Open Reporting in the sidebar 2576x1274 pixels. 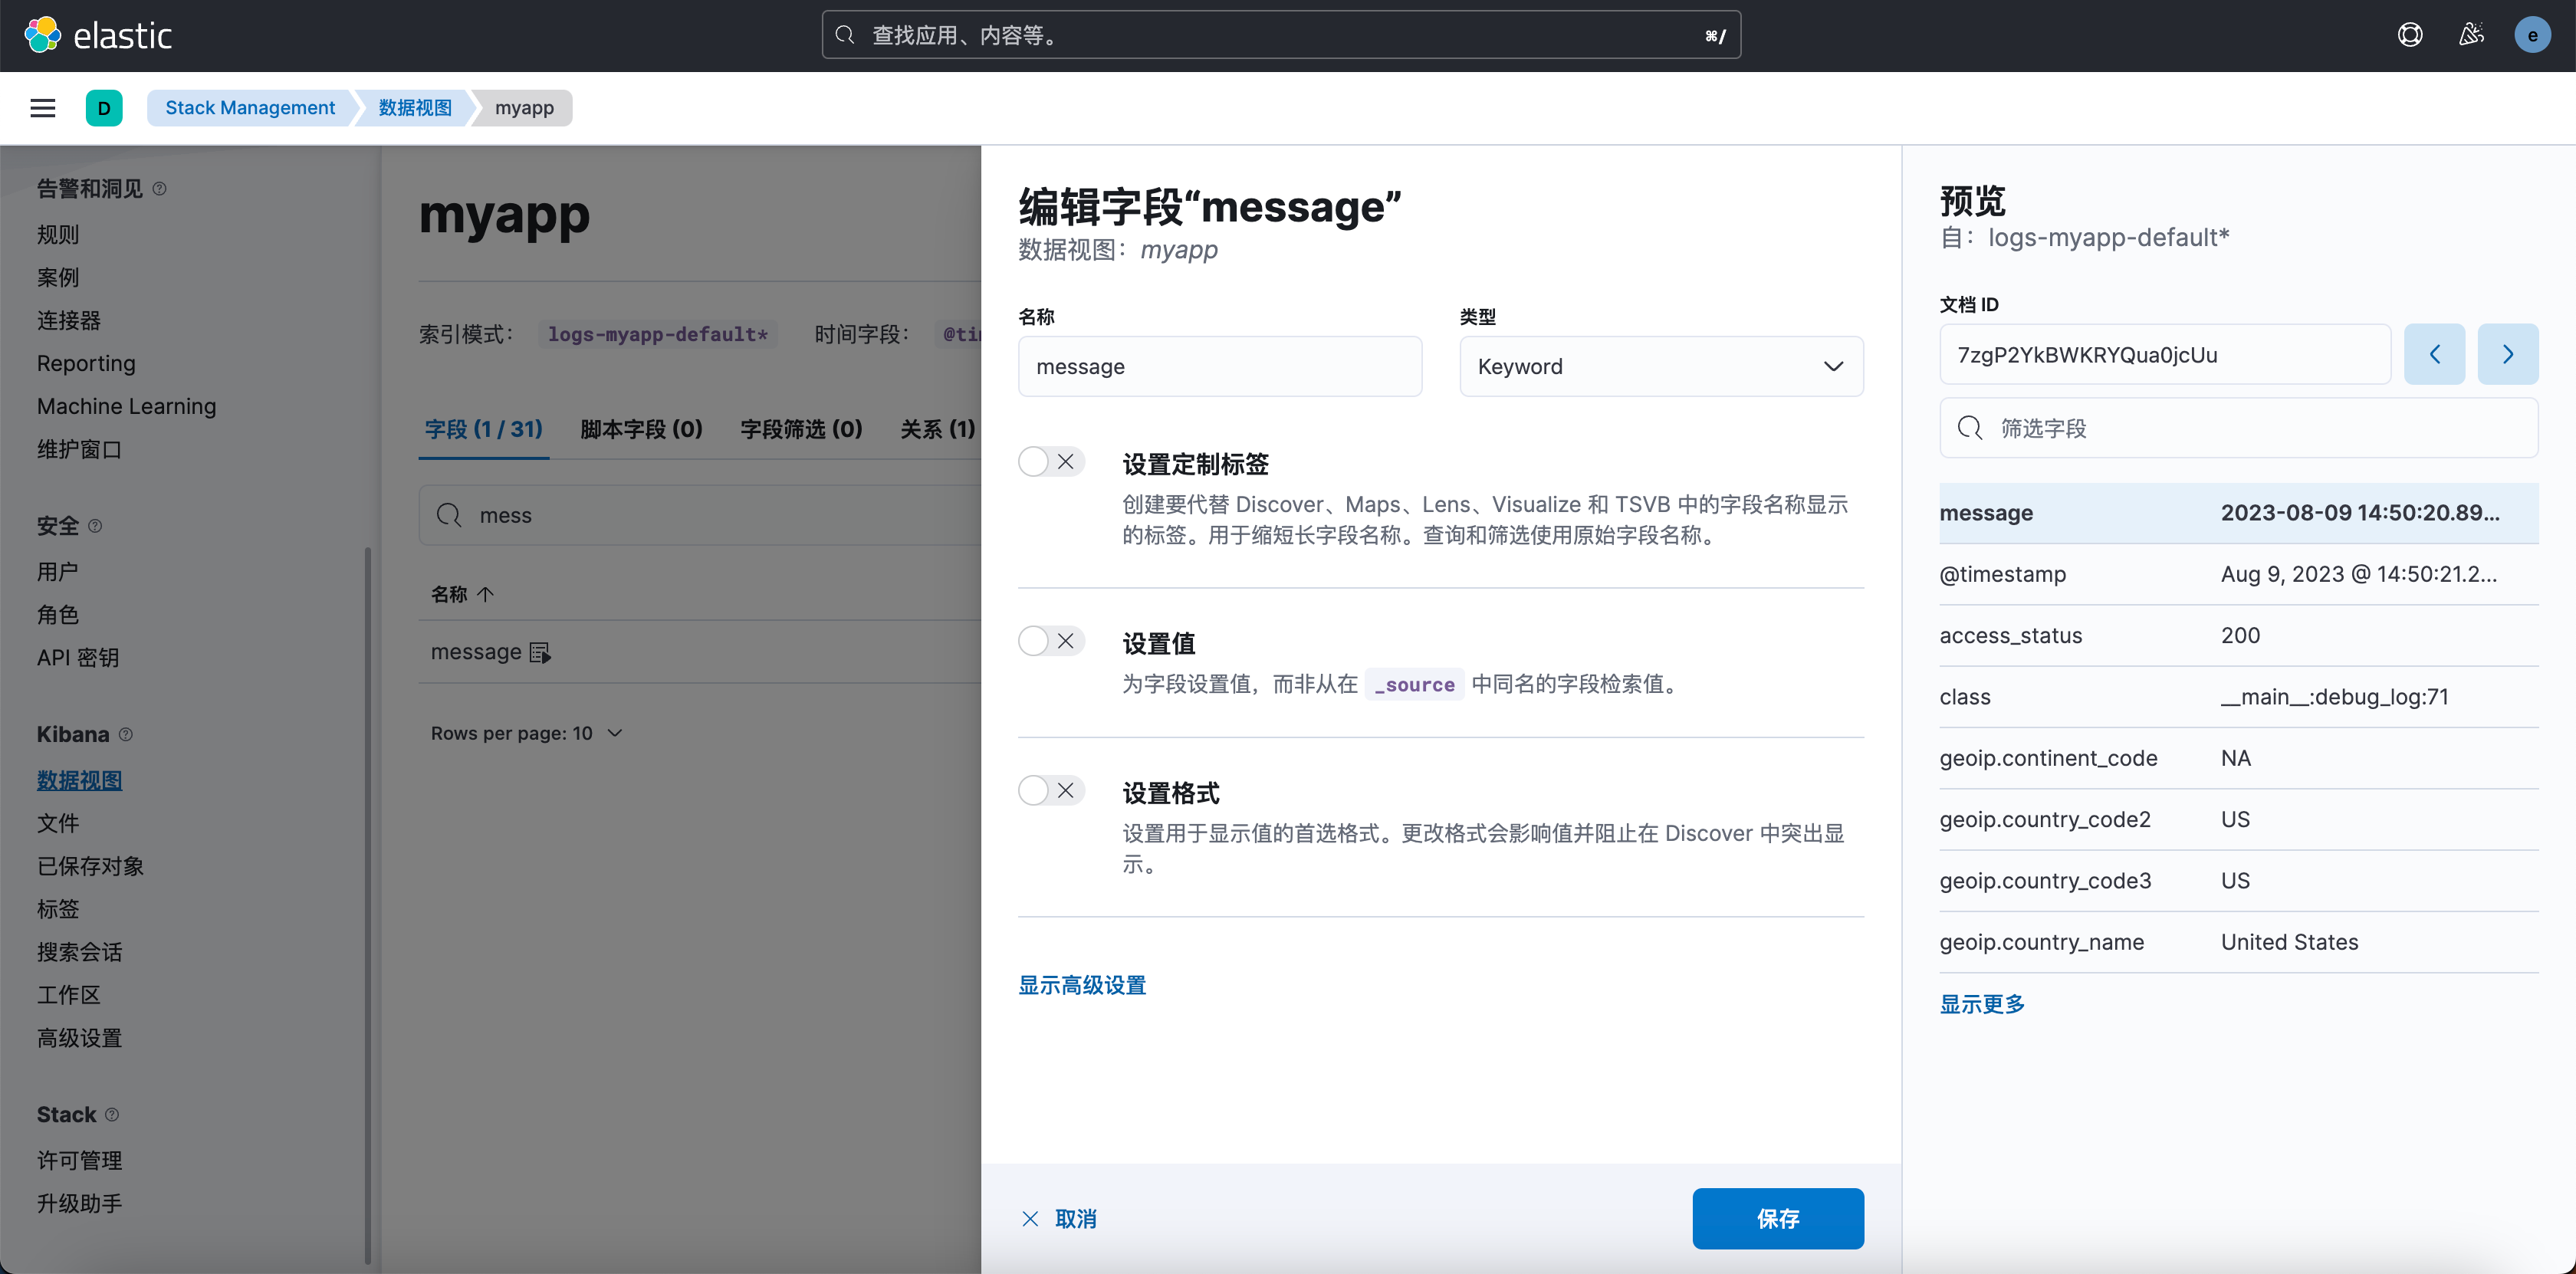tap(86, 363)
